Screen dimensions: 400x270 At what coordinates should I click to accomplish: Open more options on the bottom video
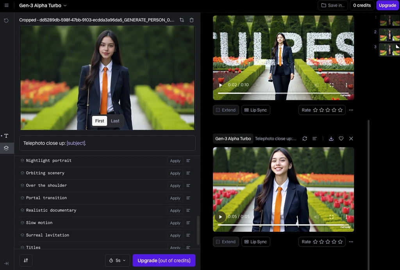(351, 242)
